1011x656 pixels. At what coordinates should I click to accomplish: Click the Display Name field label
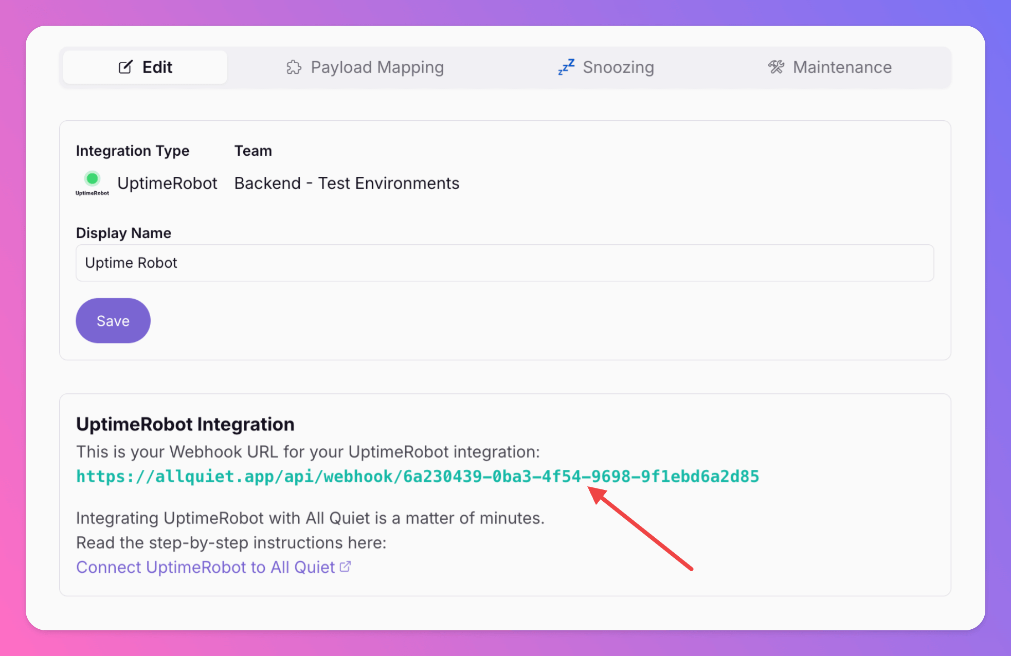coord(123,233)
